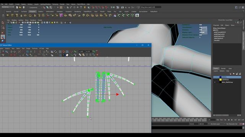Enable select by hierarchy mode icon
The image size is (245, 137).
44,7
